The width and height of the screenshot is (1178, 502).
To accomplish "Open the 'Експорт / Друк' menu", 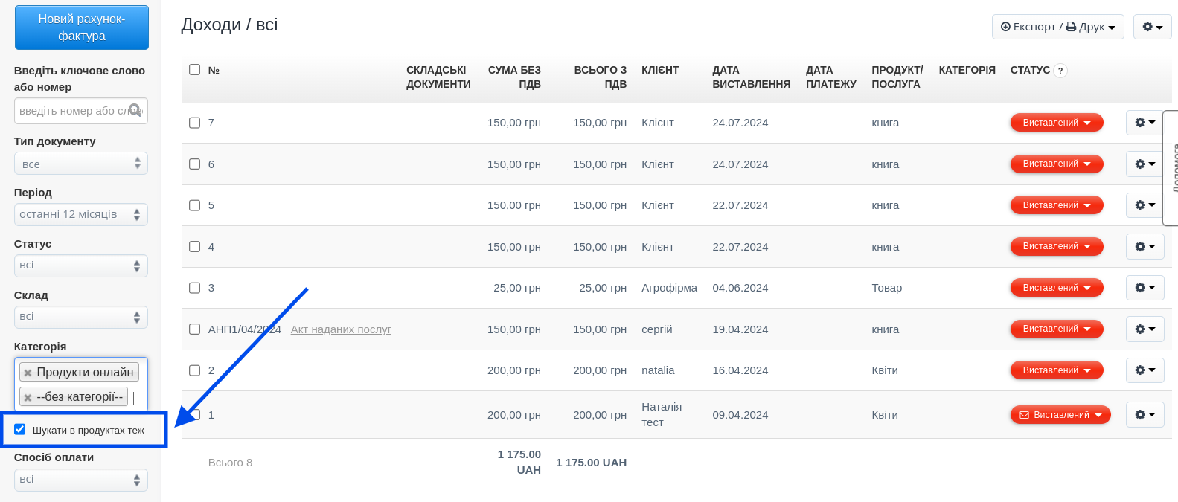I will coord(1057,27).
